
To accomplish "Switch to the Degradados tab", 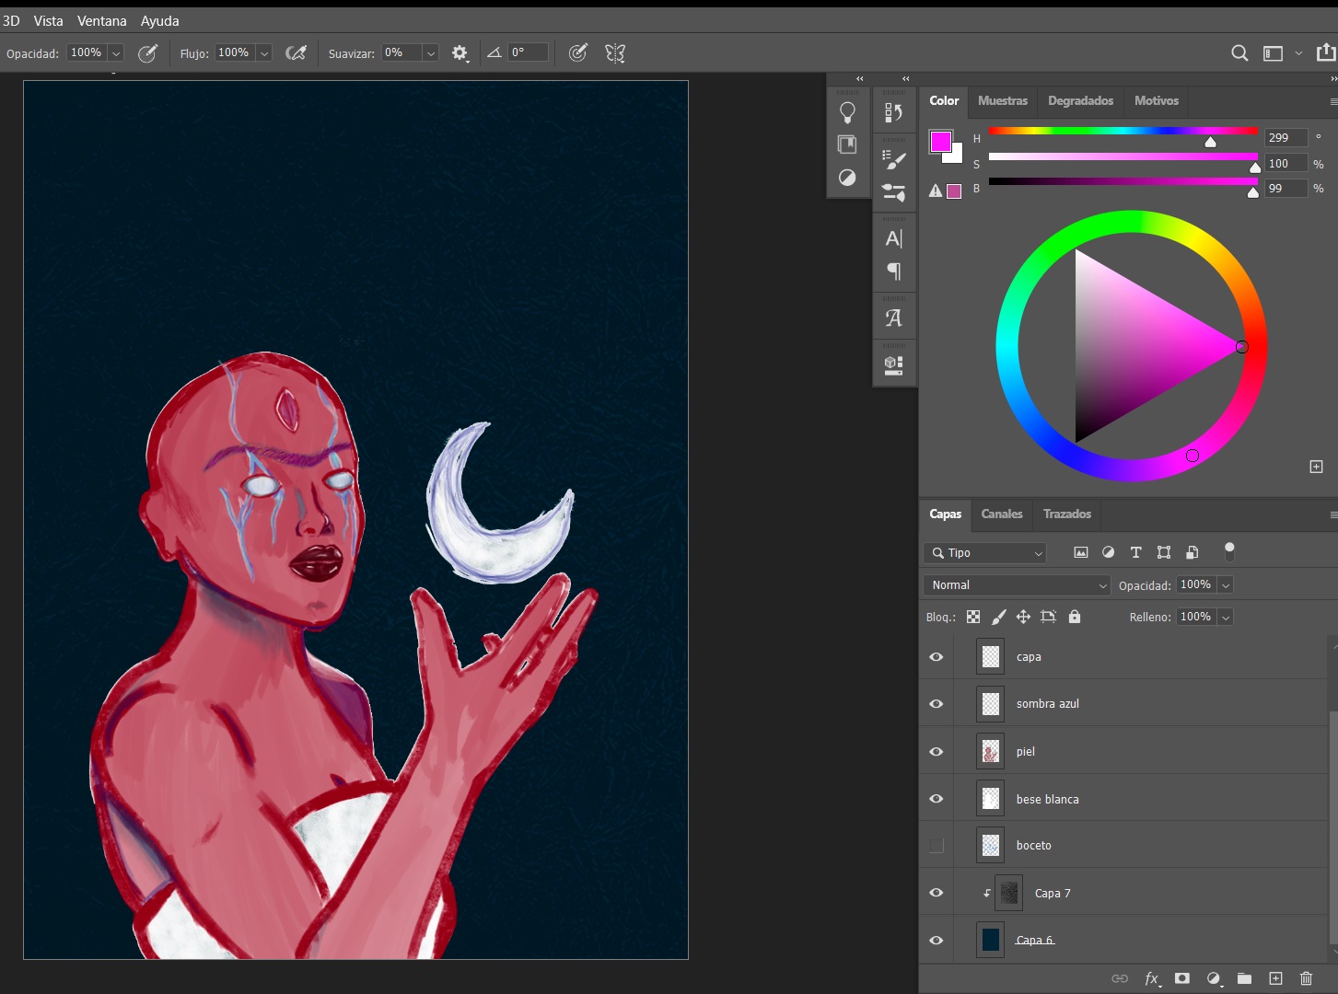I will point(1081,100).
